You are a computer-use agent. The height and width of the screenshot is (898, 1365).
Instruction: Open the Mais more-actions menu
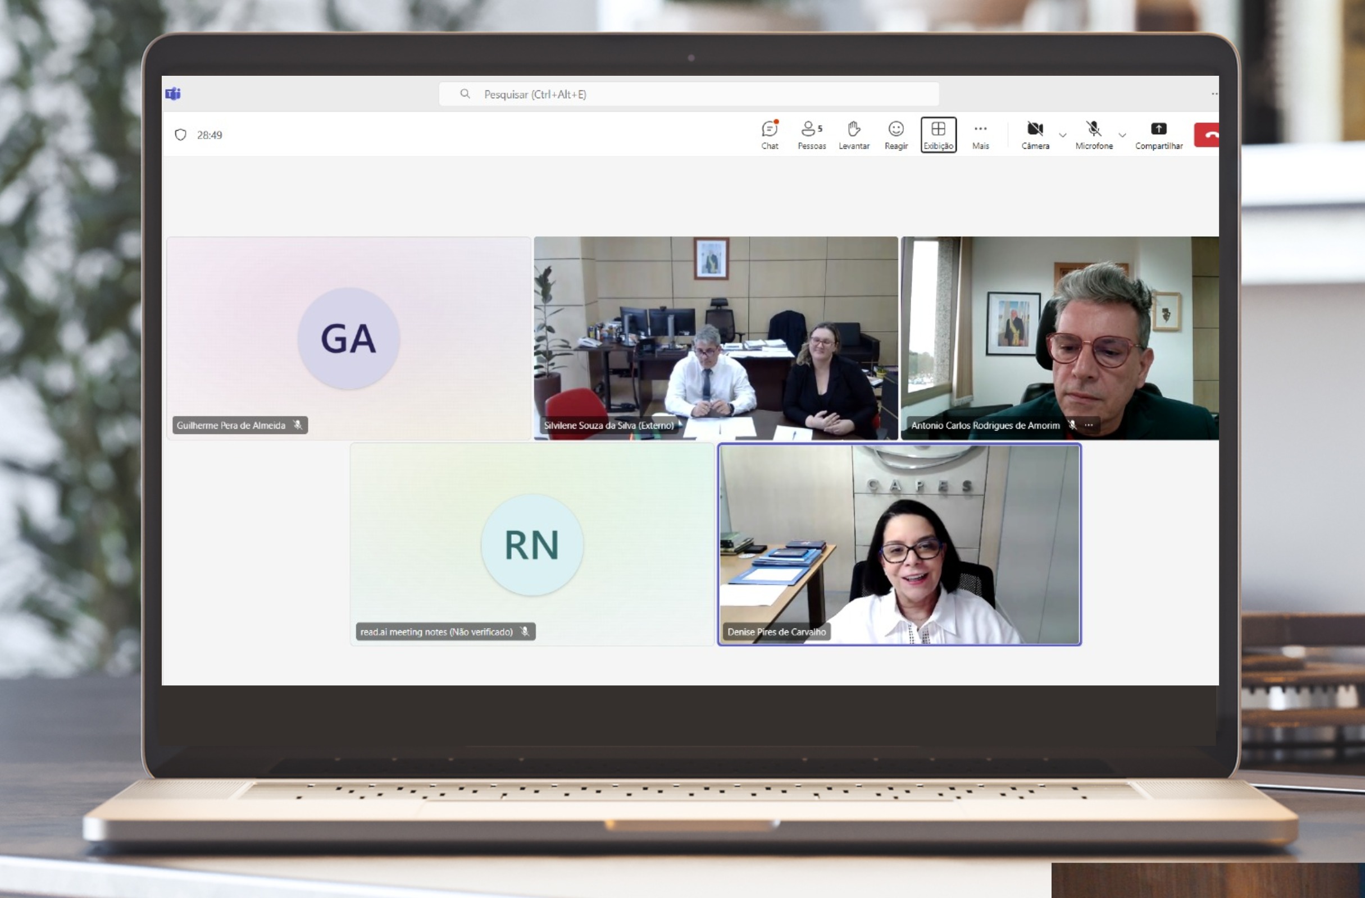click(980, 135)
